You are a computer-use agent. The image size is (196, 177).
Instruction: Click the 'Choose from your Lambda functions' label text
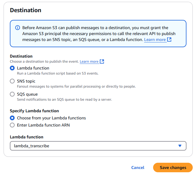51,118
